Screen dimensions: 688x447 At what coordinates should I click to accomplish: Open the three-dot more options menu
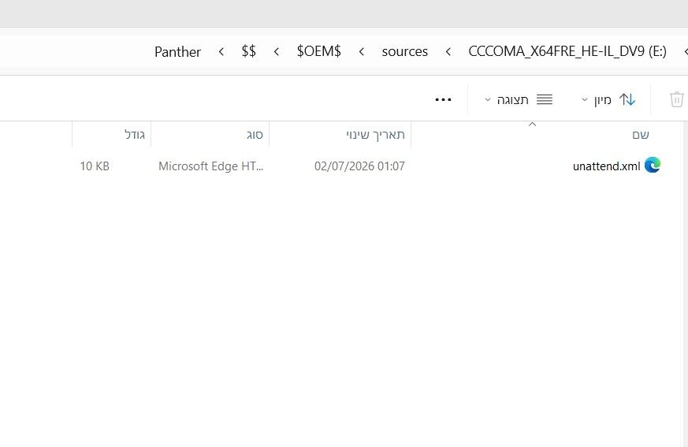(443, 99)
